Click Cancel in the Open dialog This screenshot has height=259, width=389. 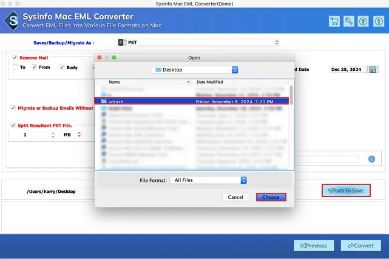pos(235,197)
